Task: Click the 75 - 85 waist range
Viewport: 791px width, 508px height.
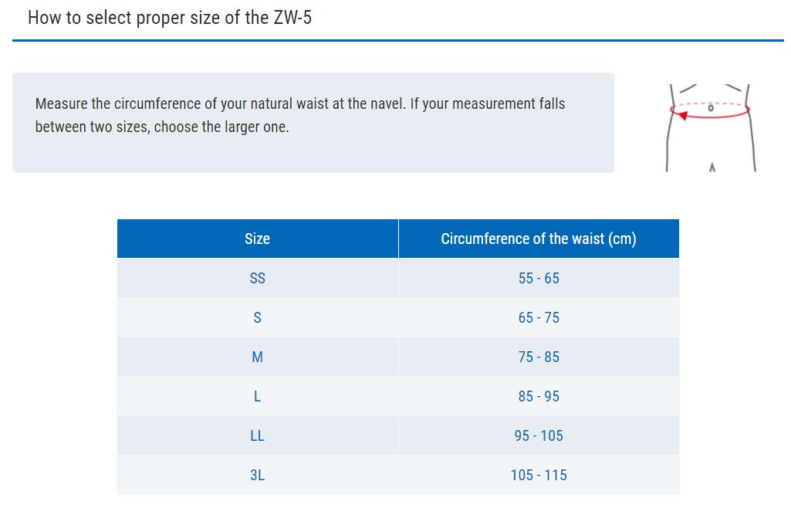Action: (539, 357)
